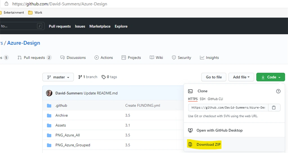Click the Go to file button

tap(214, 77)
